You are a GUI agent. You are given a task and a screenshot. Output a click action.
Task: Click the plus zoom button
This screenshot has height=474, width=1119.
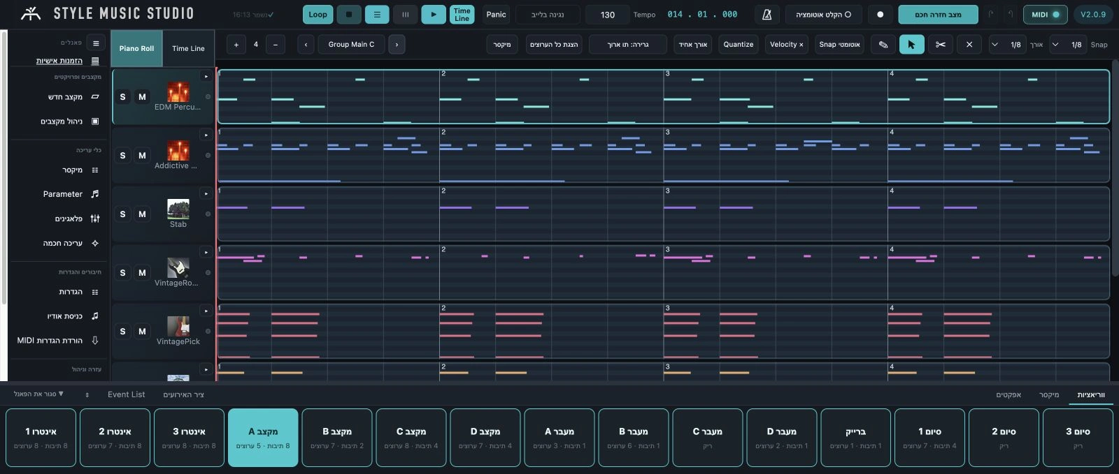(x=236, y=45)
